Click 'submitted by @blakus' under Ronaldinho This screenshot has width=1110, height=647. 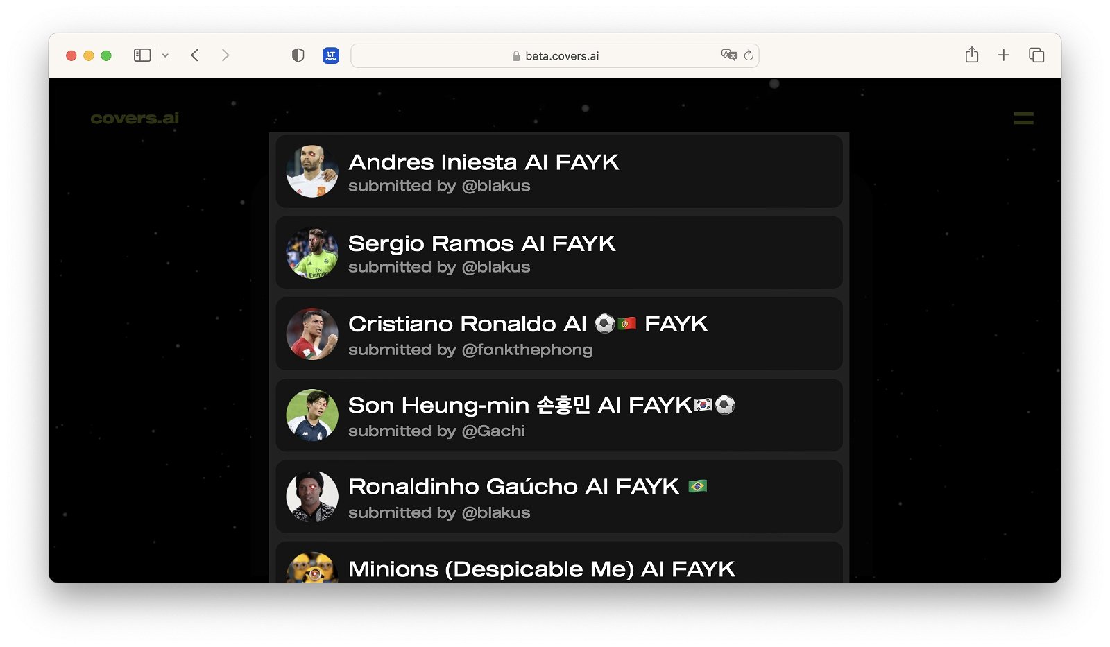click(x=439, y=512)
